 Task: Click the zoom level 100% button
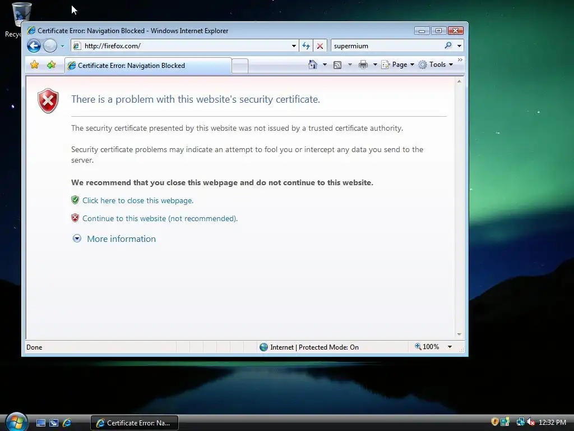(x=427, y=347)
